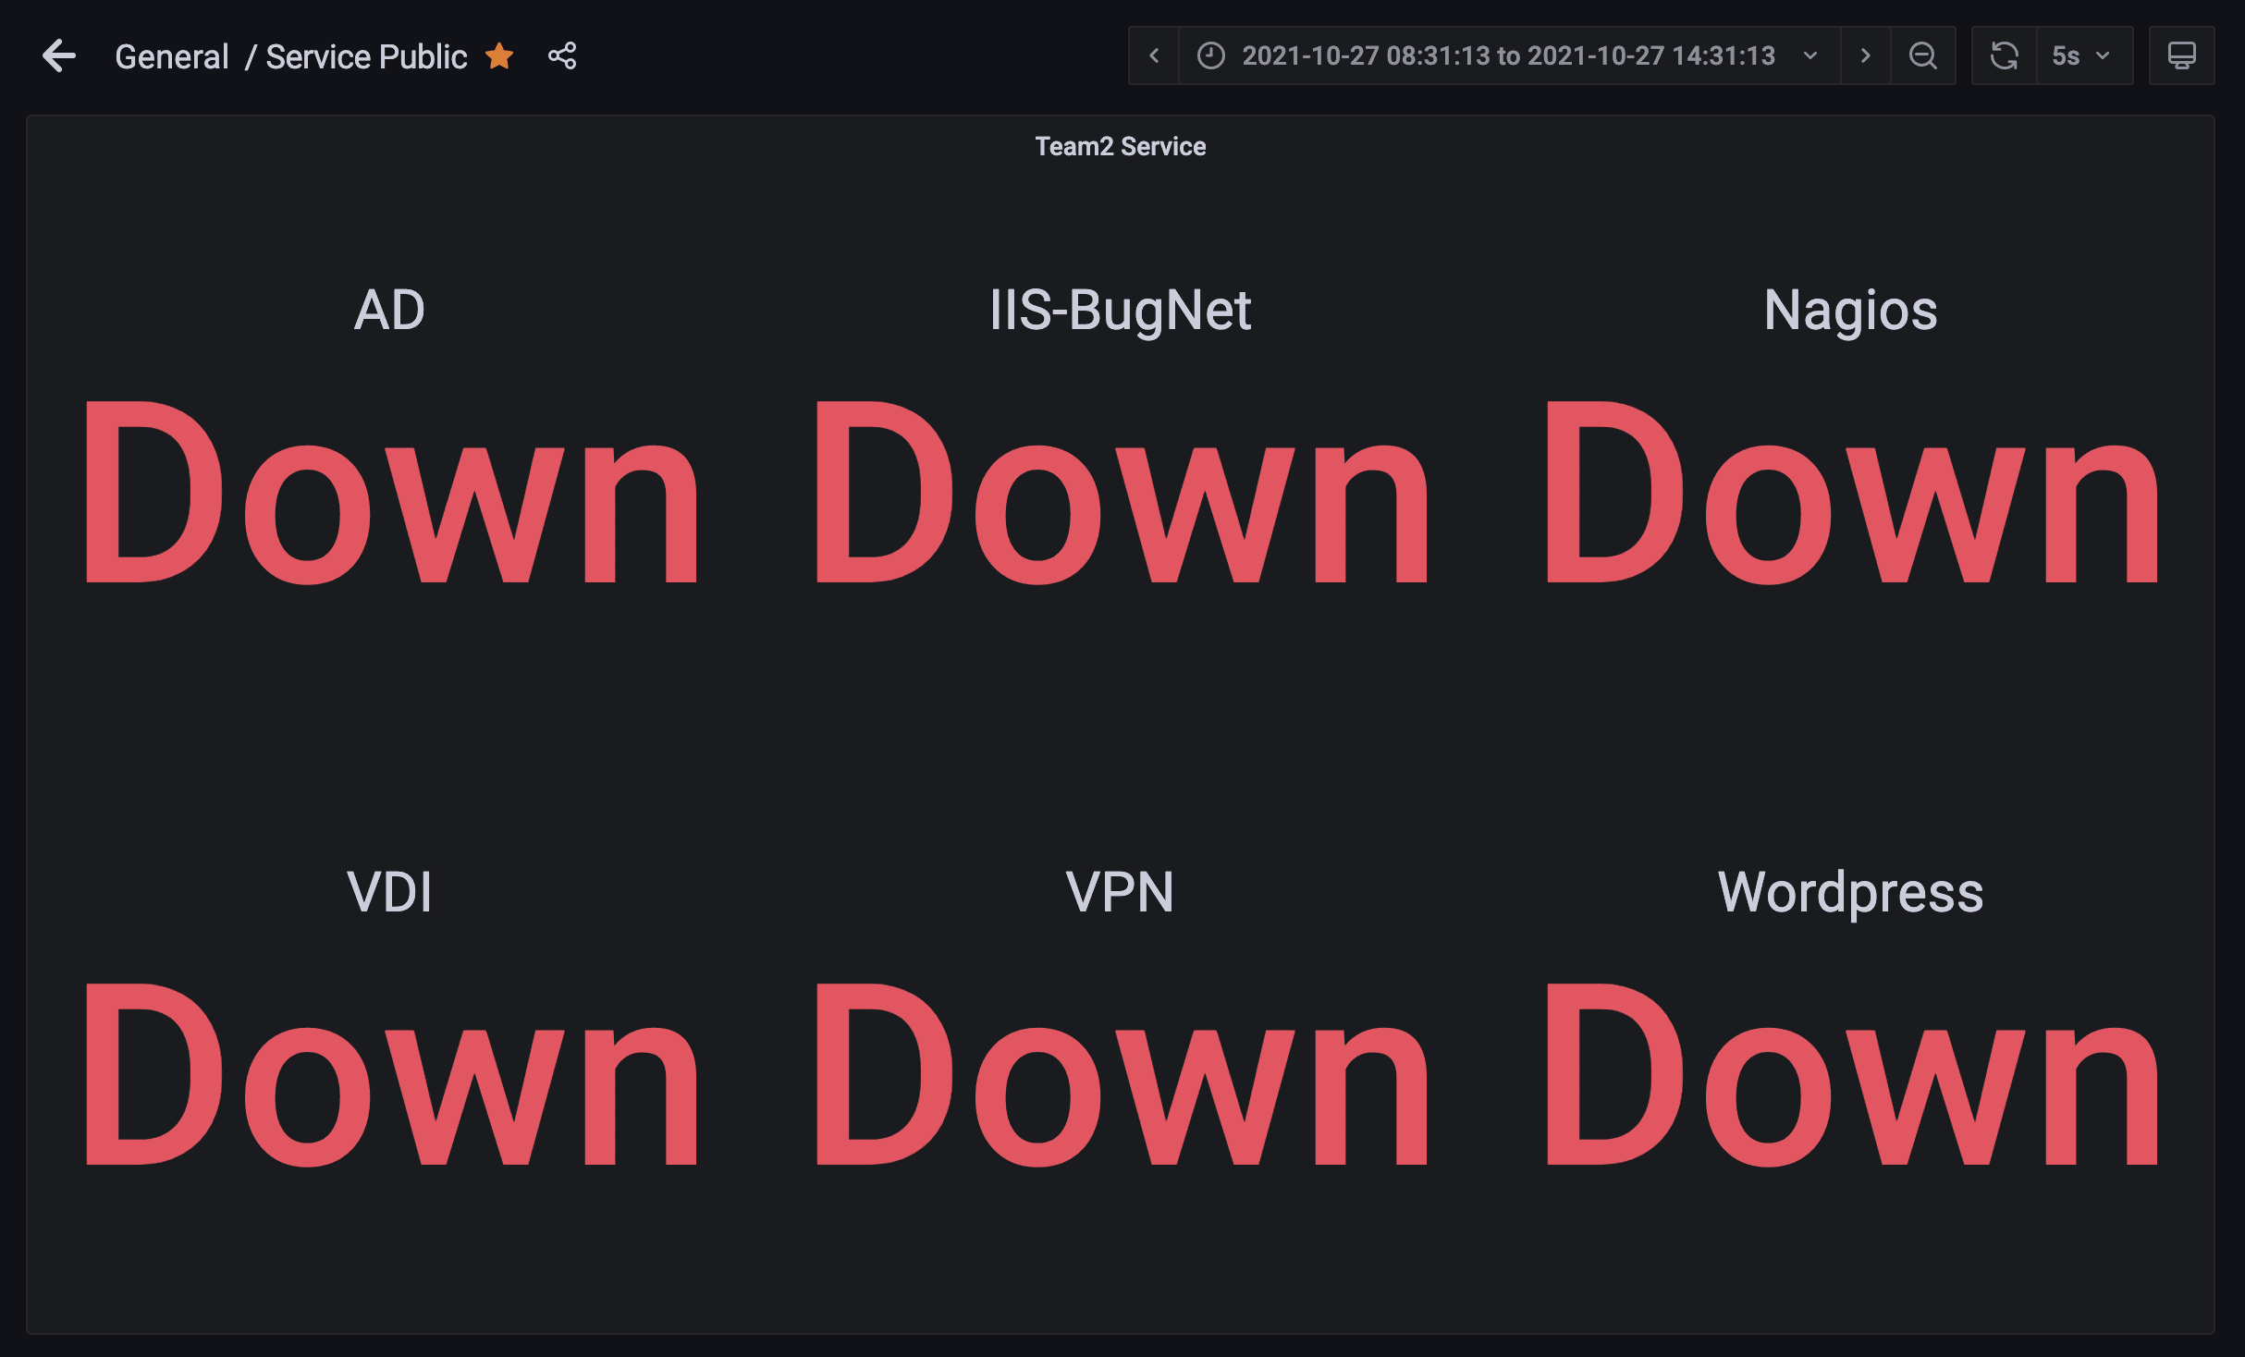Open the share dashboard icon
This screenshot has height=1357, width=2245.
[562, 55]
